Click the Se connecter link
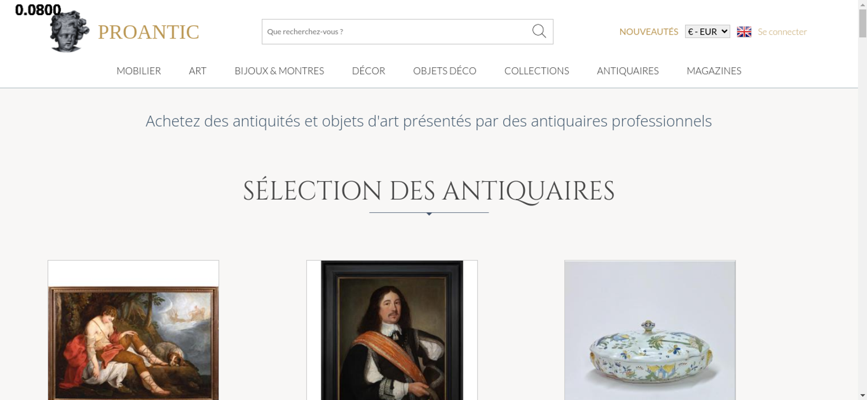867x400 pixels. (x=782, y=32)
